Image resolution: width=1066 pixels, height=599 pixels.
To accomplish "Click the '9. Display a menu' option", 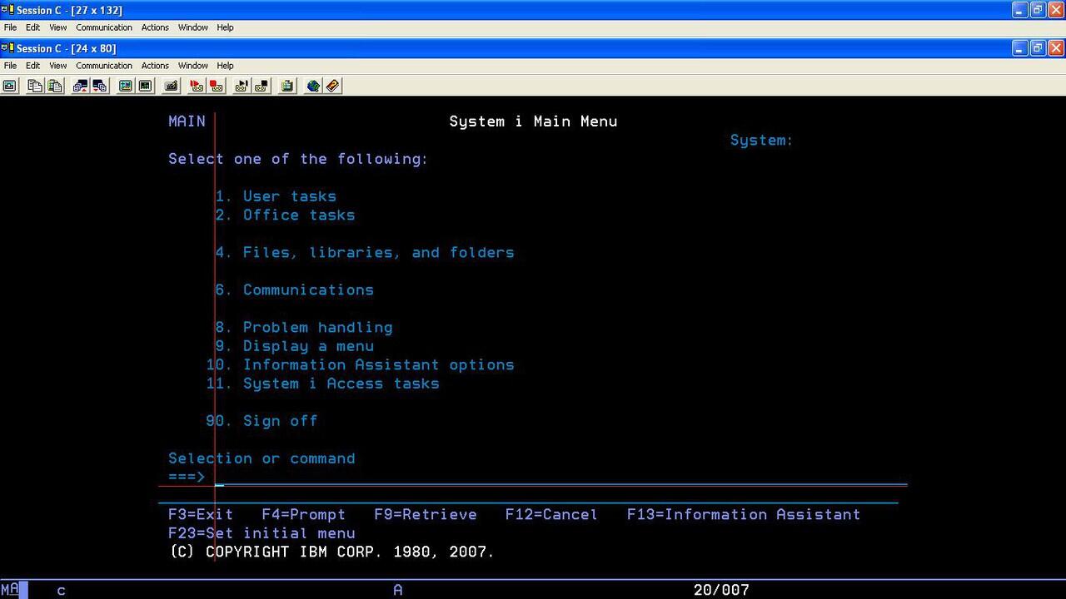I will pyautogui.click(x=294, y=346).
